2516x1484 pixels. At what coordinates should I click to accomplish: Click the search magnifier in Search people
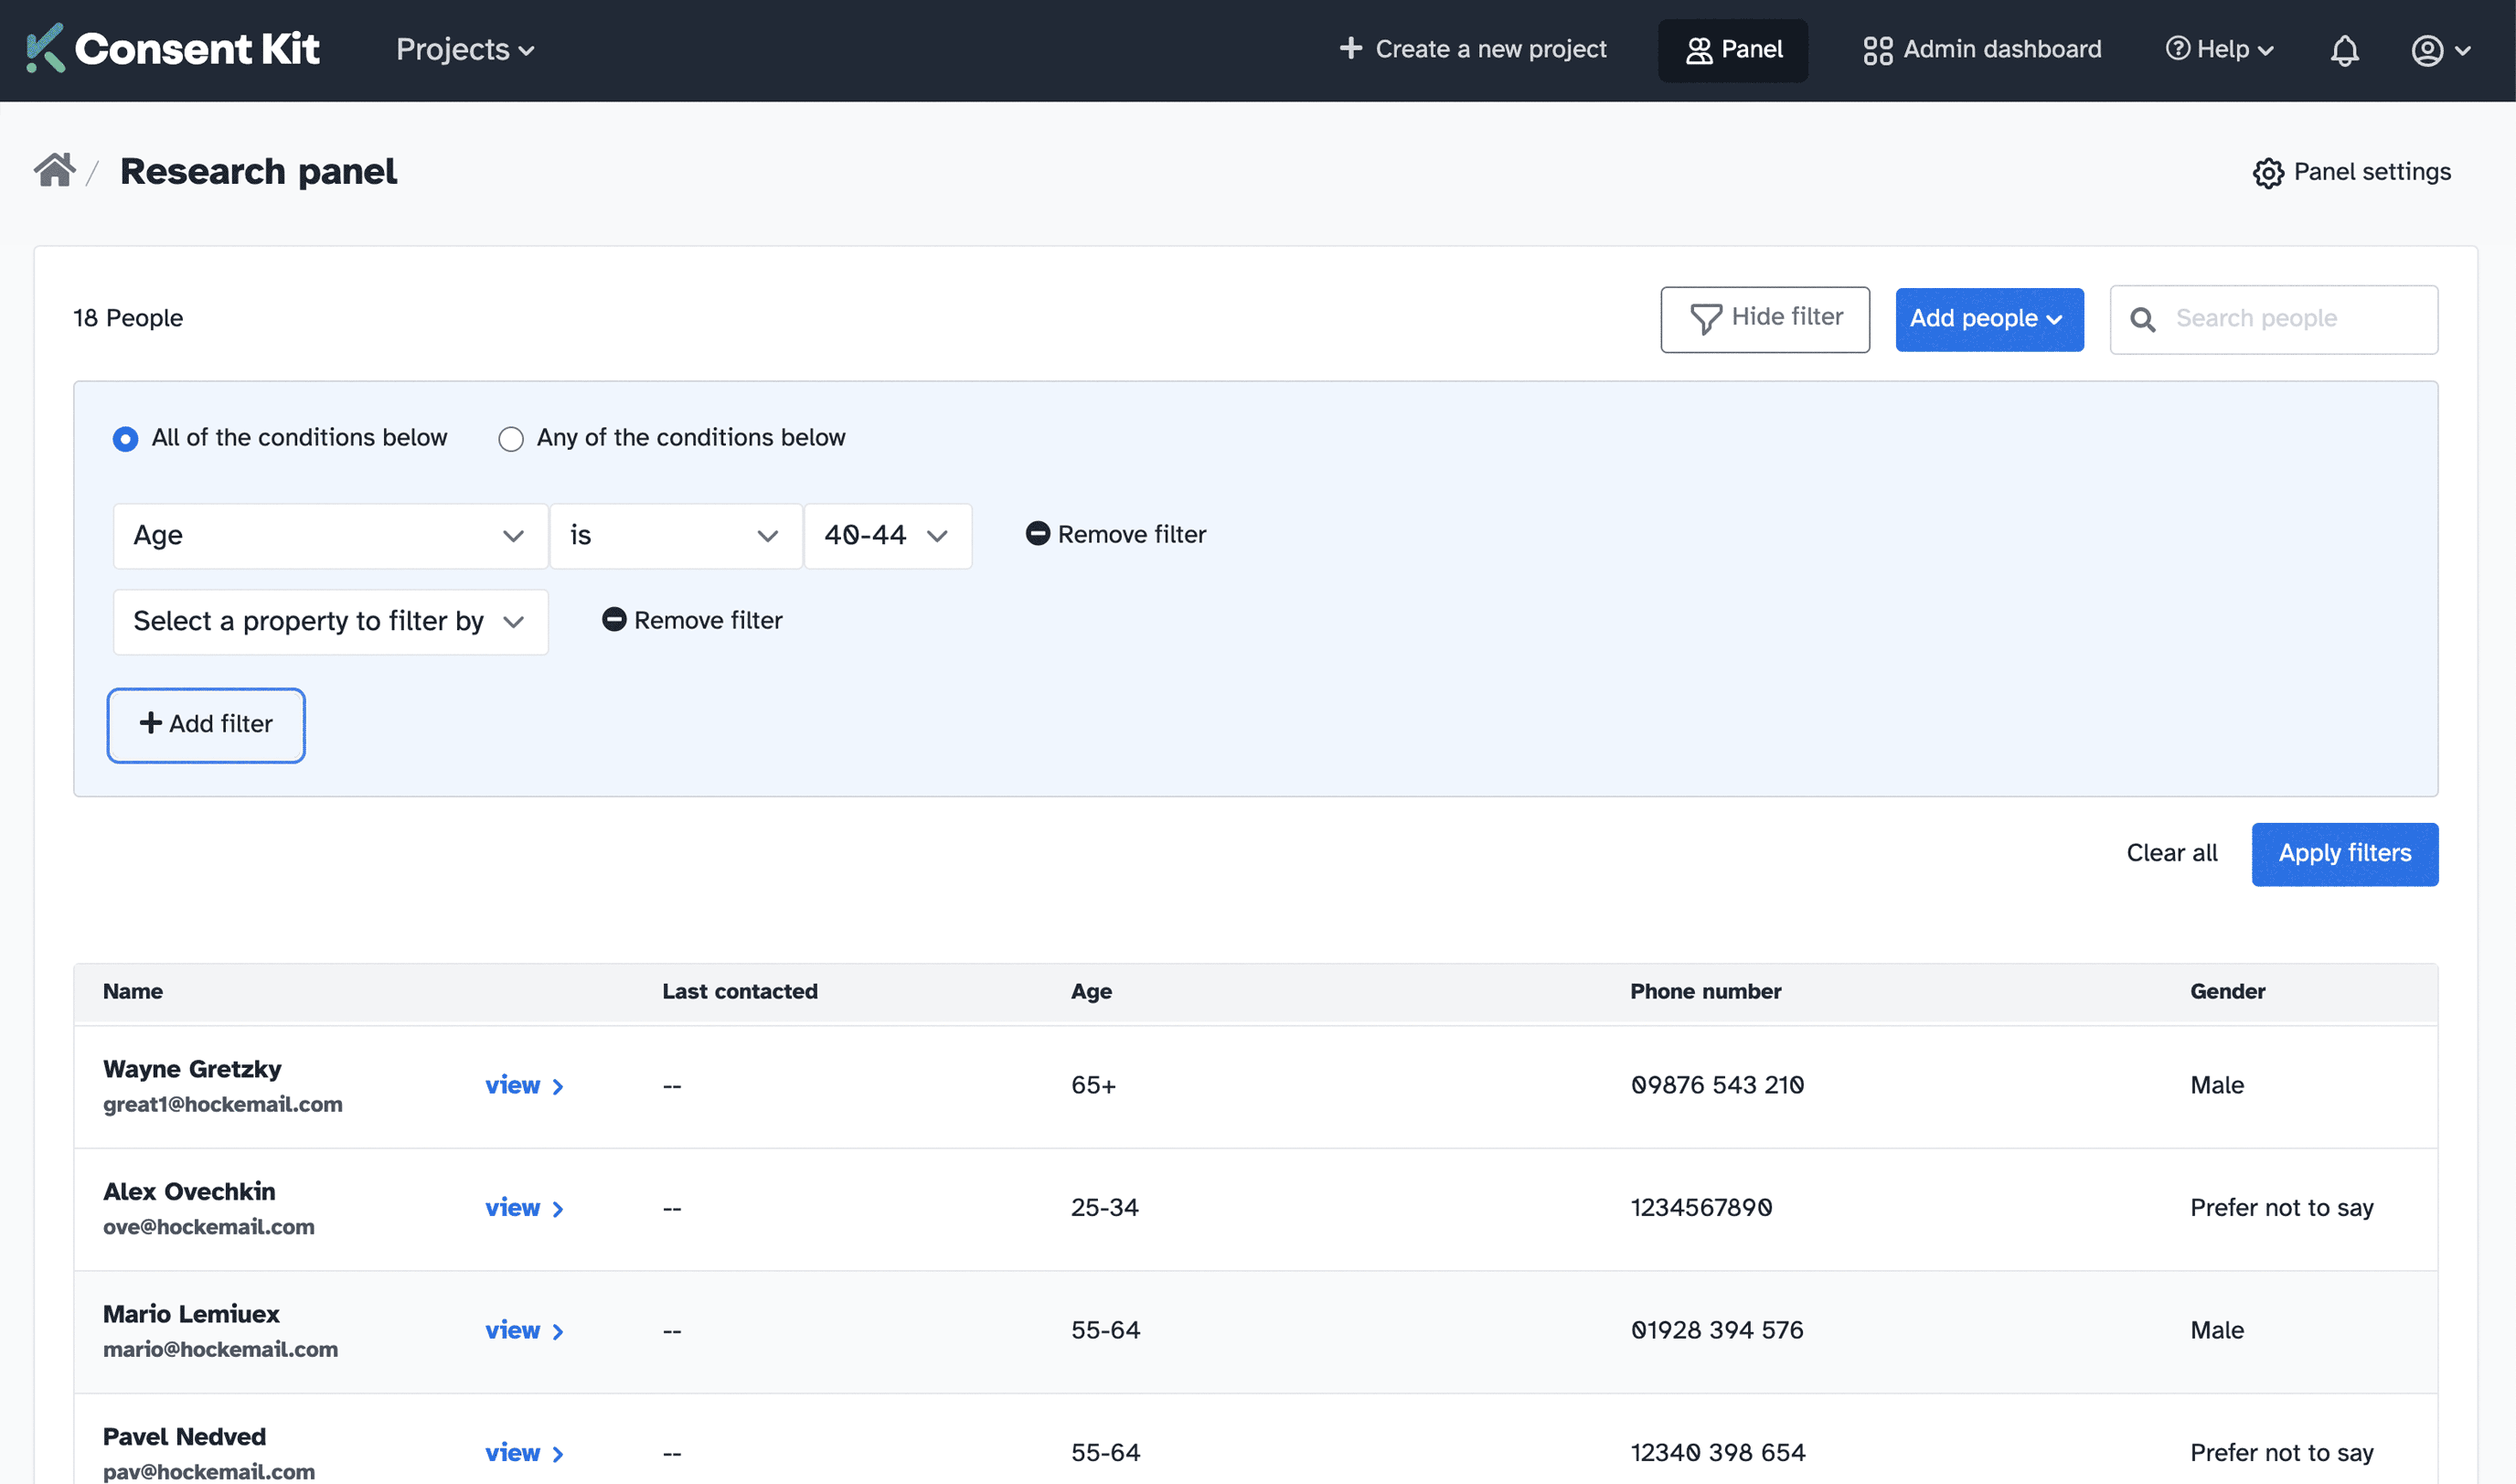click(2143, 318)
